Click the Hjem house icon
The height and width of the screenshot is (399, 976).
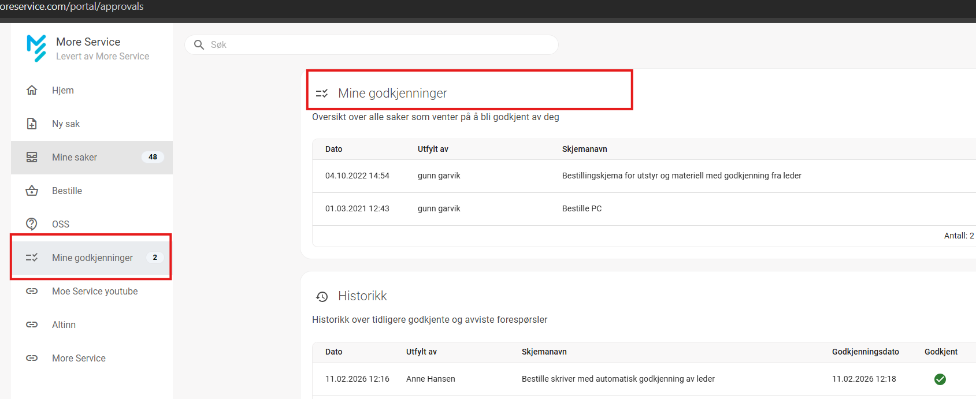pos(32,90)
